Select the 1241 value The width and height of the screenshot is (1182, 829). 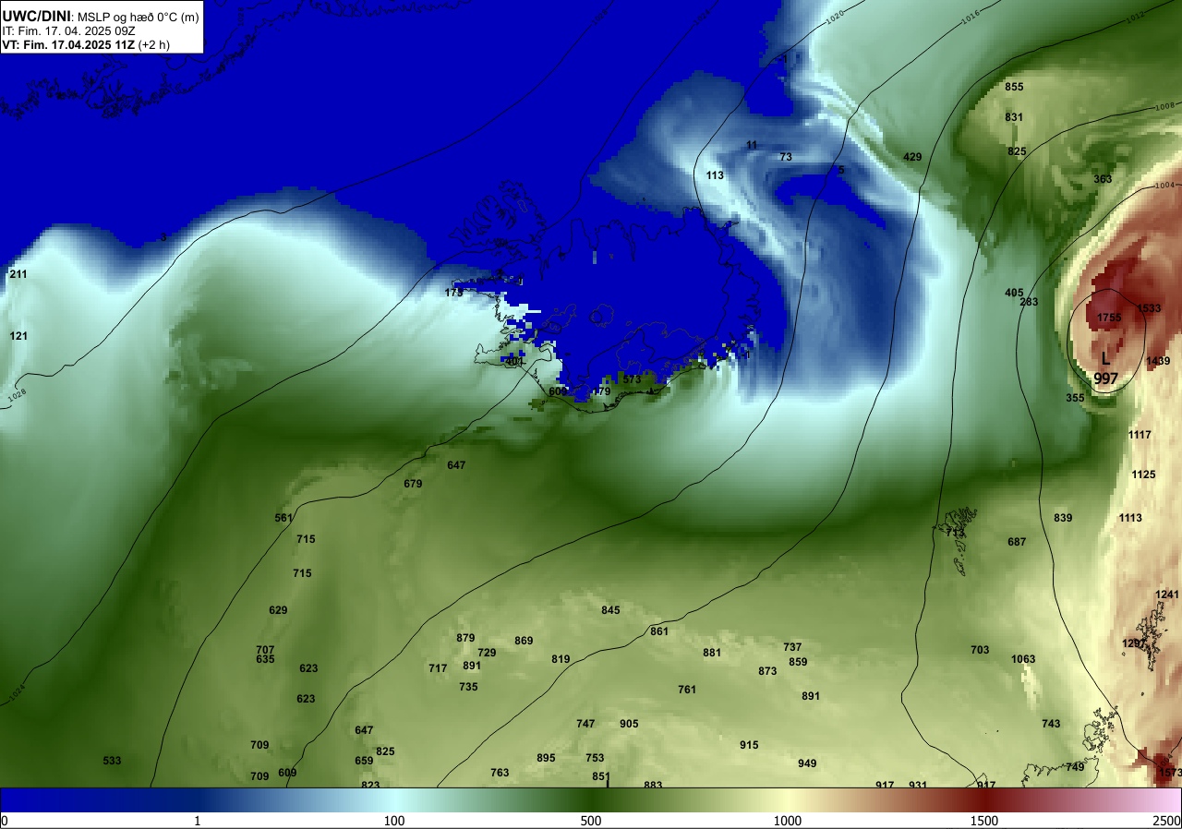(1167, 595)
